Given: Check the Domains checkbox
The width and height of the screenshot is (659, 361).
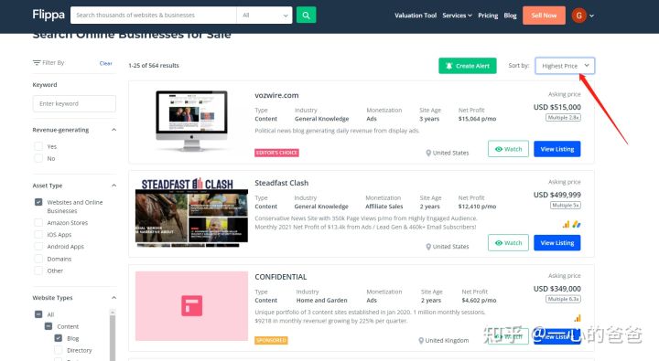Looking at the screenshot, I should [38, 259].
